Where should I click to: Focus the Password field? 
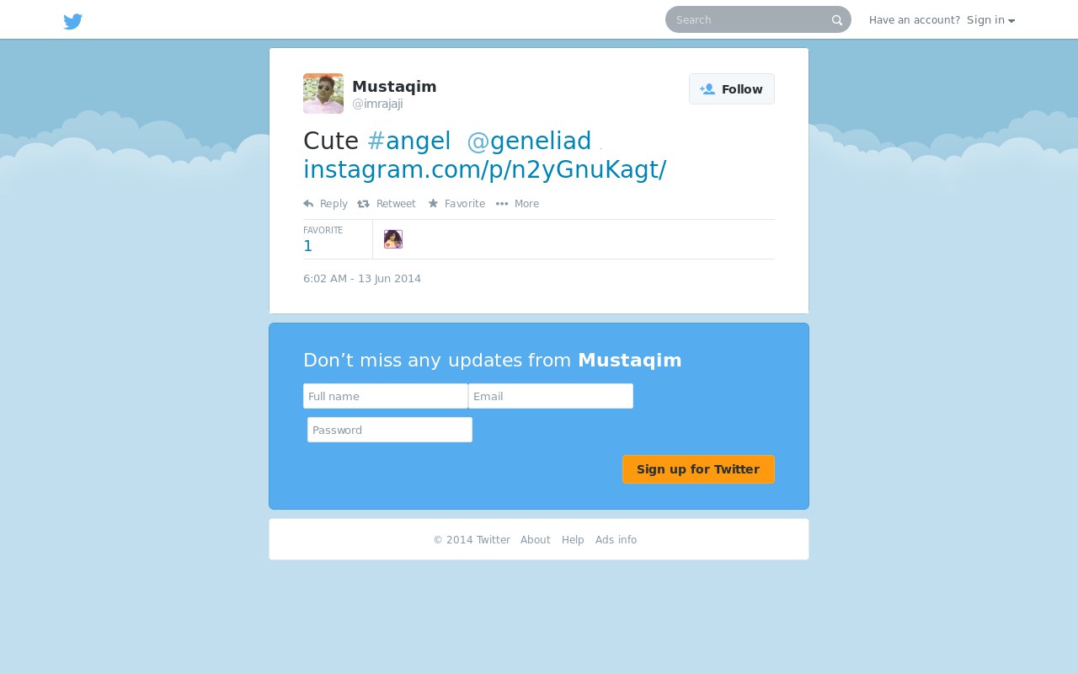tap(390, 430)
